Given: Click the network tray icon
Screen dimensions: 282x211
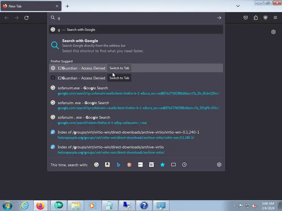Looking at the screenshot, I should 248,206.
